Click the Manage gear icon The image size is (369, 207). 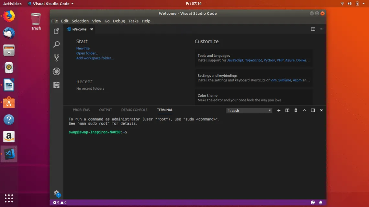[57, 193]
